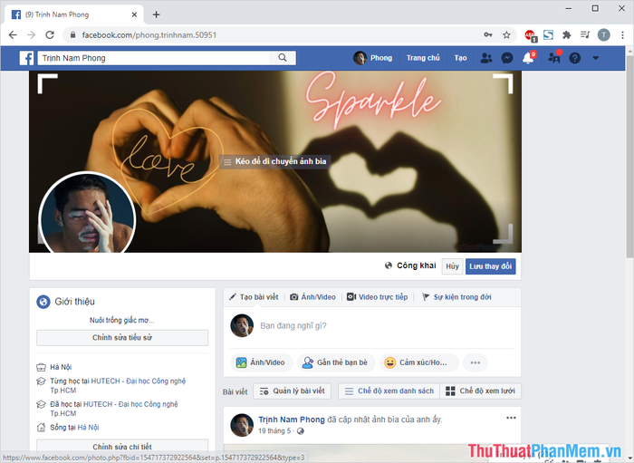The image size is (634, 463).
Task: Click the Ảnh/Video pill button with photo icon
Action: click(x=261, y=362)
